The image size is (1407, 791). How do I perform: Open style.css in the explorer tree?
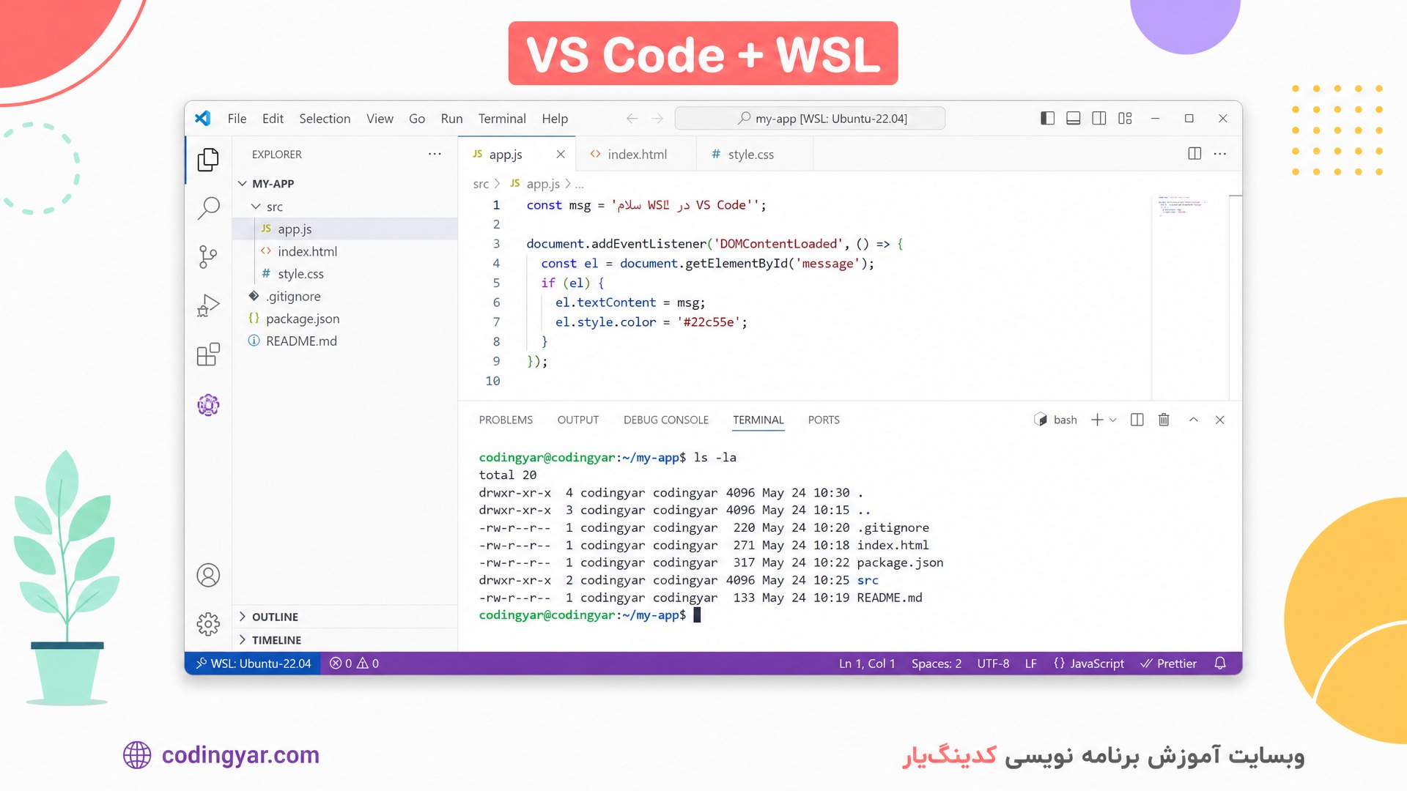point(344,274)
